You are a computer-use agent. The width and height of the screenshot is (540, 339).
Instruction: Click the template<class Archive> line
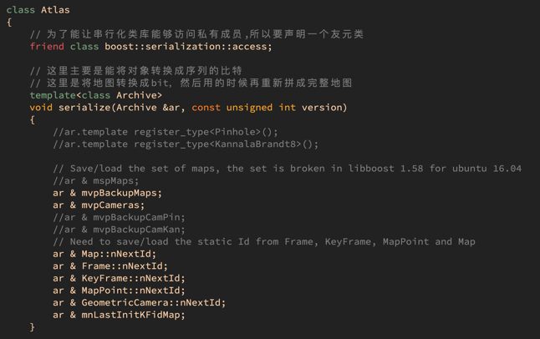point(96,95)
